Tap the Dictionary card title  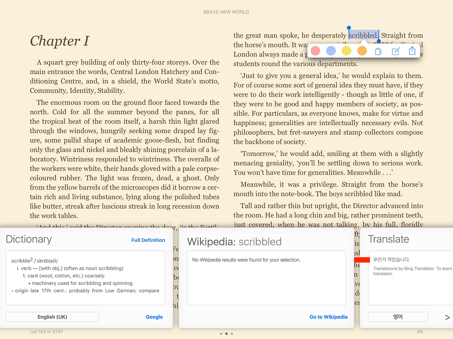(x=29, y=239)
